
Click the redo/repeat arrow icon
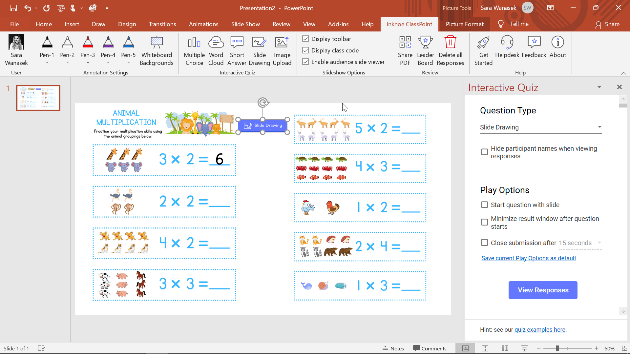47,8
